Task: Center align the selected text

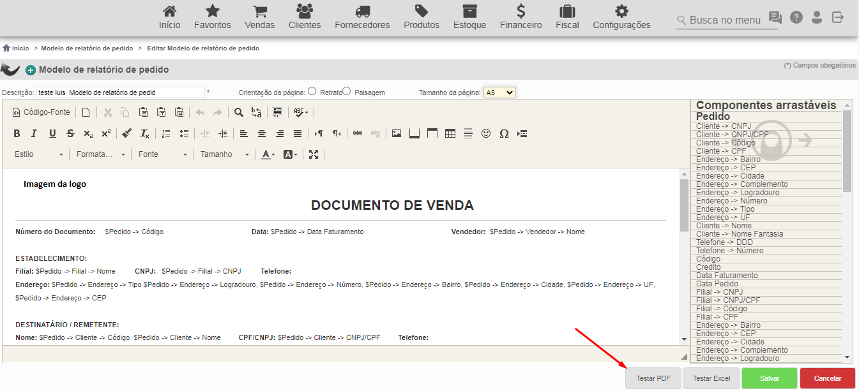Action: [262, 133]
